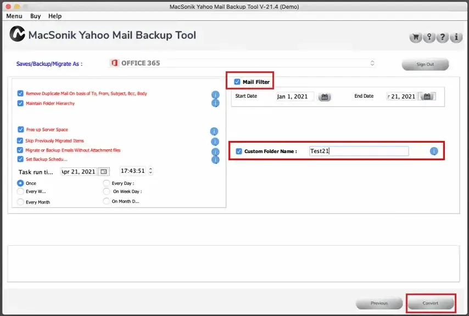
Task: Select On Week Day radio button
Action: coord(106,191)
